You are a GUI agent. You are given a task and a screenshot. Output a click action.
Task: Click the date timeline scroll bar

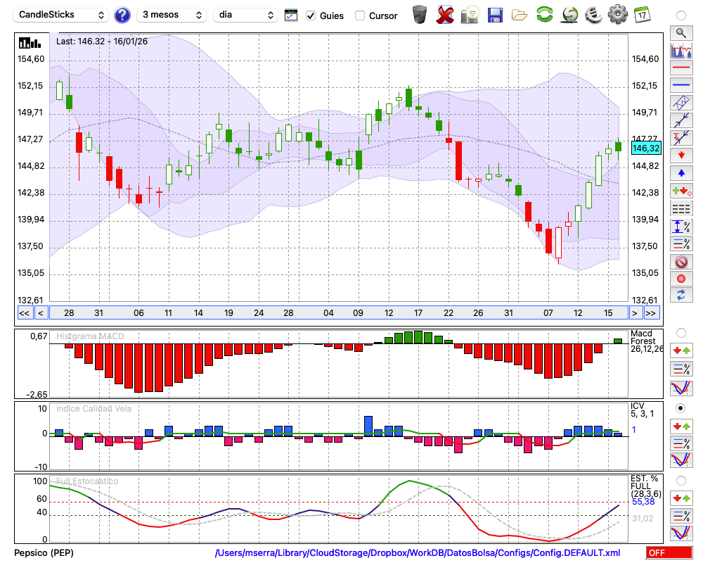click(337, 313)
